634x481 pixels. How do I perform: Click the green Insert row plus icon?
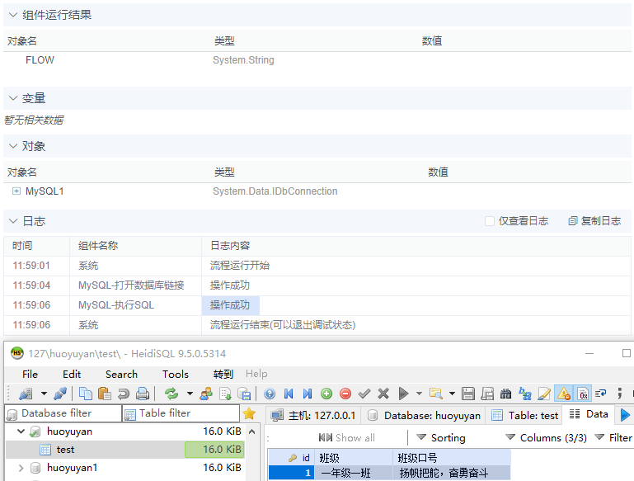pyautogui.click(x=326, y=394)
